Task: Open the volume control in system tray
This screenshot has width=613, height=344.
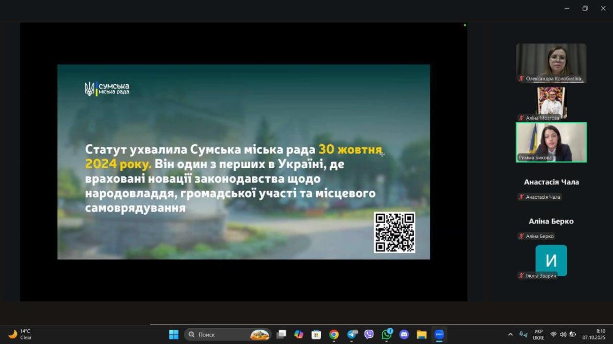Action: tap(563, 334)
